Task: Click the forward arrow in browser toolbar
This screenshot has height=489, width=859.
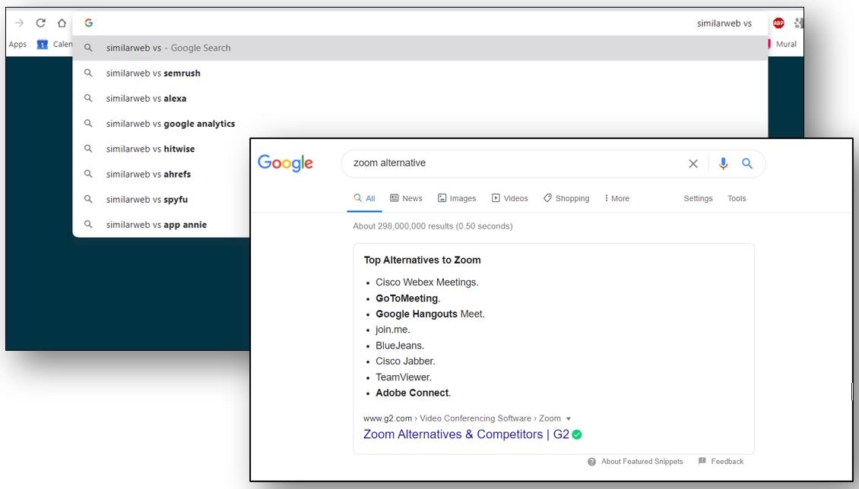Action: [x=19, y=23]
